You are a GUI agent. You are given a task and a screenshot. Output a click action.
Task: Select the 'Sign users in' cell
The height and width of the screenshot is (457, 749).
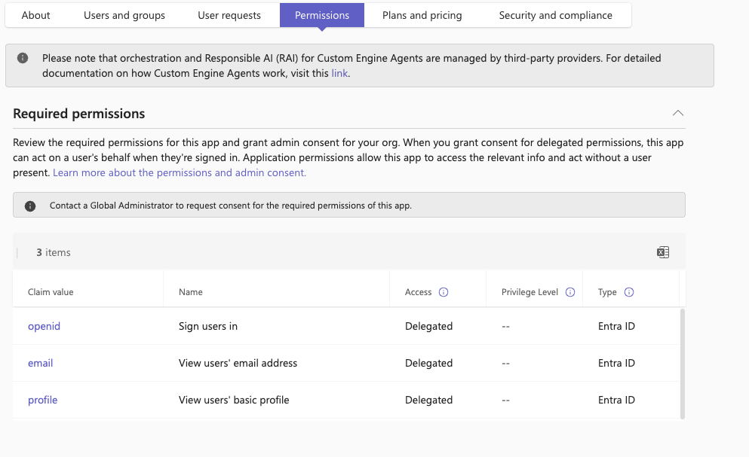(207, 326)
